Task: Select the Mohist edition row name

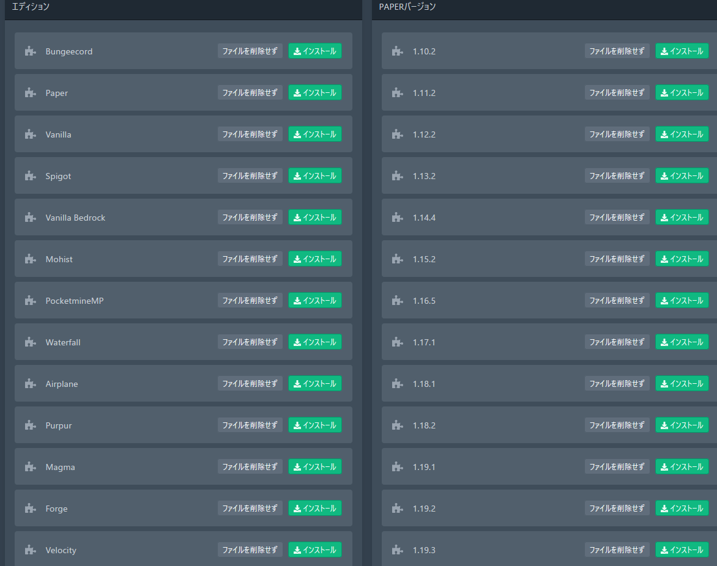Action: point(59,259)
